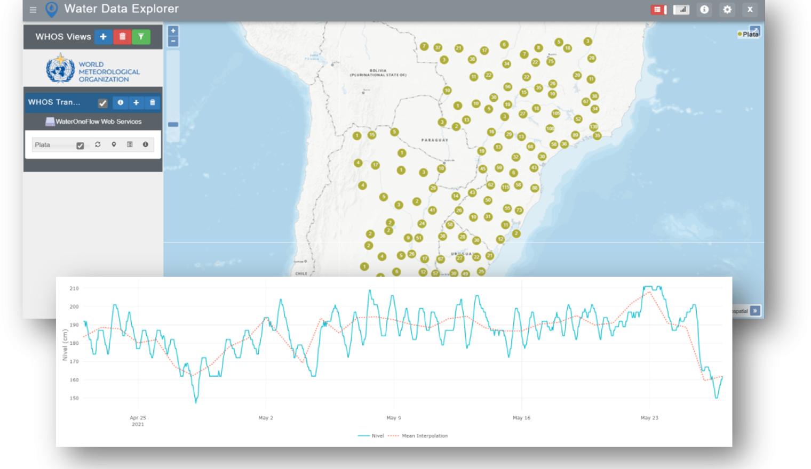Open app settings gear in header
This screenshot has height=469, width=811.
coord(727,10)
